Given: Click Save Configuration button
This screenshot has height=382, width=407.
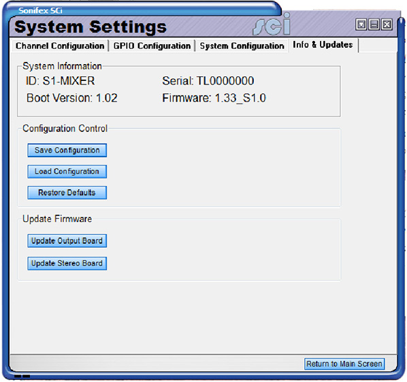Looking at the screenshot, I should [x=67, y=150].
